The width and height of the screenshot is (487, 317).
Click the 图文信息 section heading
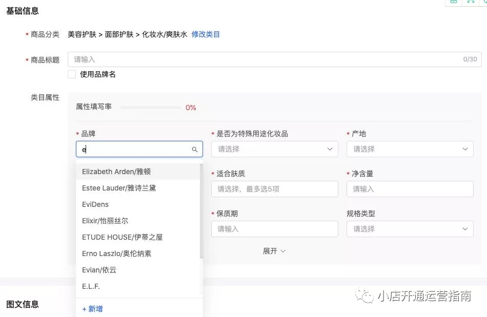(23, 304)
